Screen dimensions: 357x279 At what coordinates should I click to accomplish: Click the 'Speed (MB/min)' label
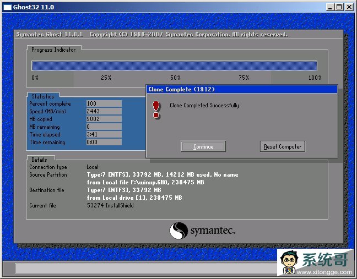(x=48, y=111)
